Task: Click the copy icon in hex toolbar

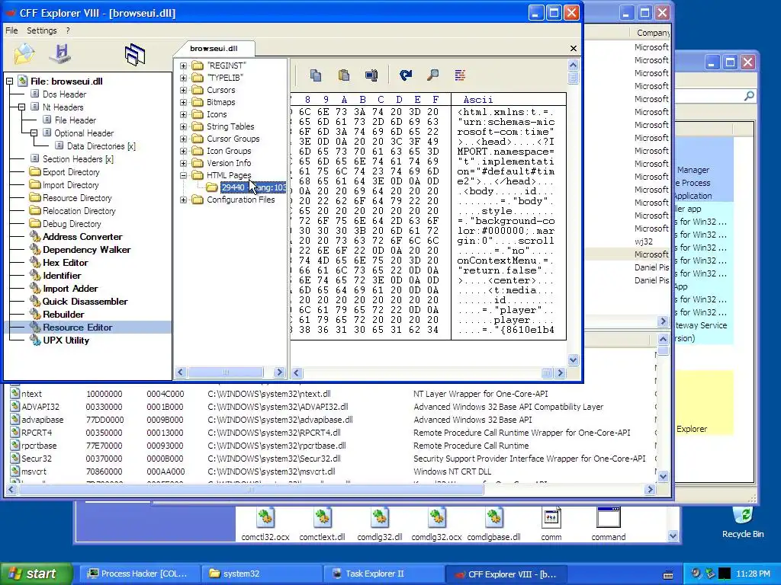Action: click(x=315, y=75)
